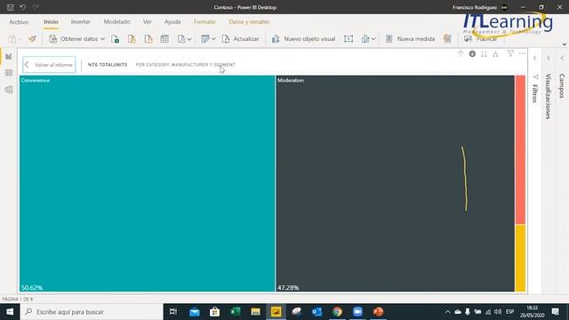
Task: Expand all down one level icon
Action: click(495, 53)
